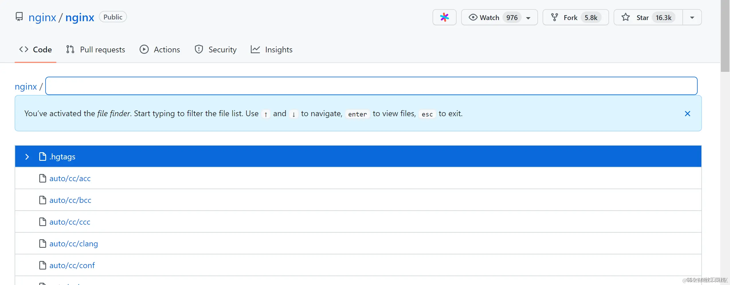The height and width of the screenshot is (285, 730).
Task: Click the page vertical scrollbar thumb
Action: [725, 36]
